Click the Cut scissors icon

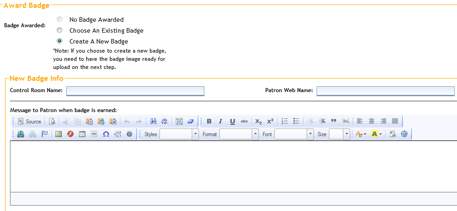pos(65,121)
